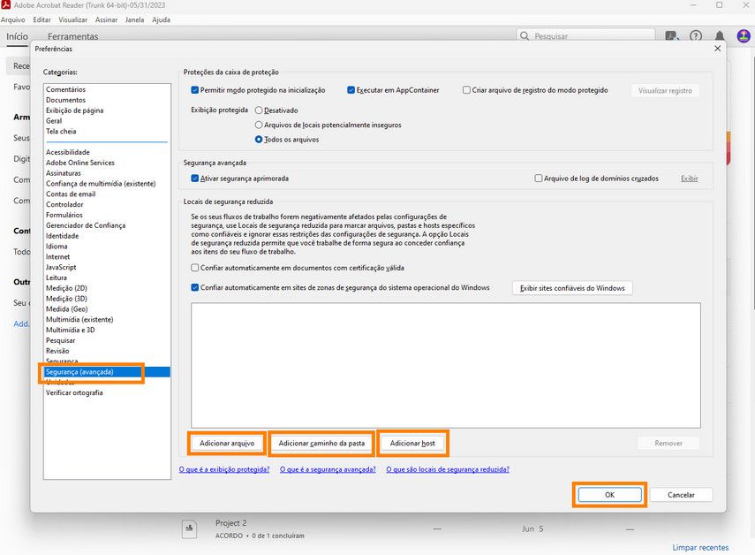This screenshot has height=555, width=755.
Task: Select Leitura category
Action: click(x=57, y=277)
